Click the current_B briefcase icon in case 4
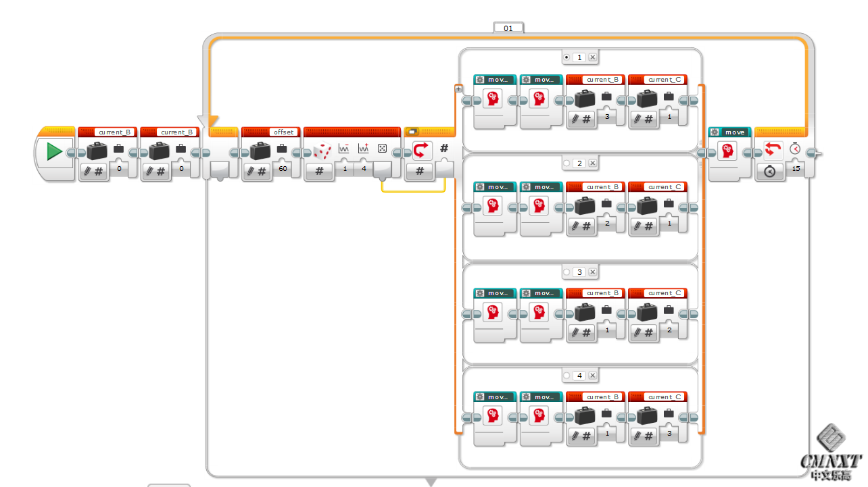Image resolution: width=868 pixels, height=487 pixels. (585, 416)
